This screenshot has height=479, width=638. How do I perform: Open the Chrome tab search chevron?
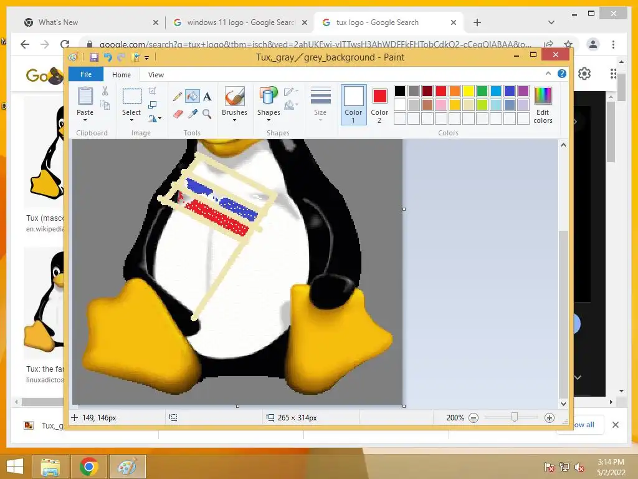(551, 22)
